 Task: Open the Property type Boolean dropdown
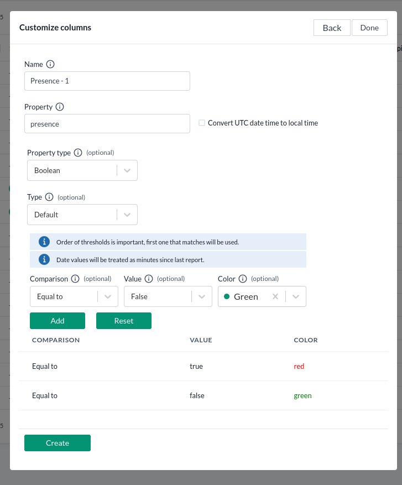pyautogui.click(x=127, y=170)
